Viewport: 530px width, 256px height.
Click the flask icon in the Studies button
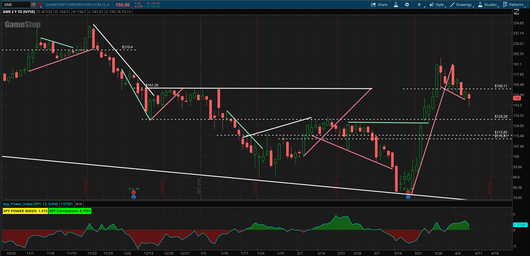(x=480, y=5)
